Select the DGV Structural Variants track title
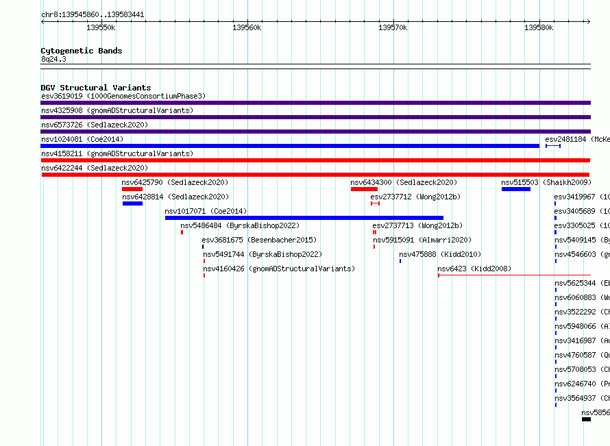The width and height of the screenshot is (610, 446). (x=96, y=88)
